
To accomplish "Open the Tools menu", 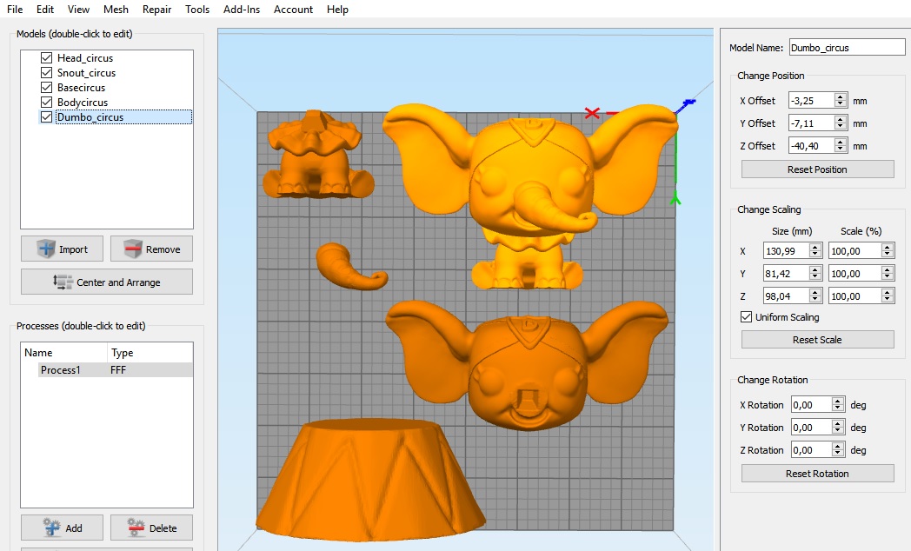I will click(x=197, y=10).
